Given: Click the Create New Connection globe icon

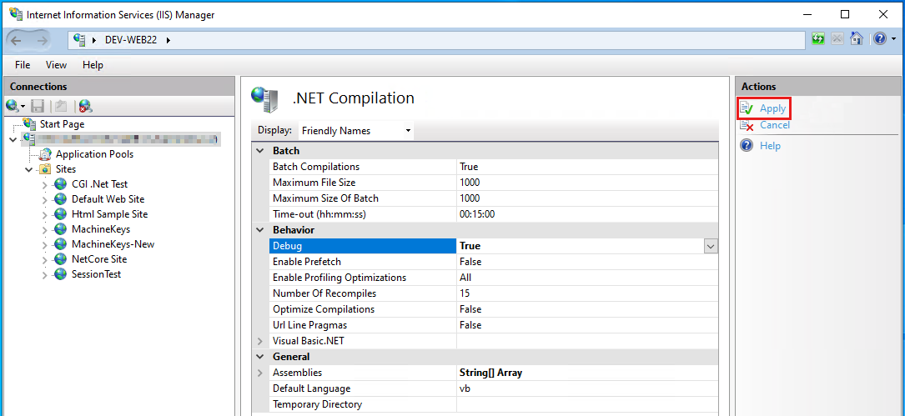Looking at the screenshot, I should click(x=13, y=106).
